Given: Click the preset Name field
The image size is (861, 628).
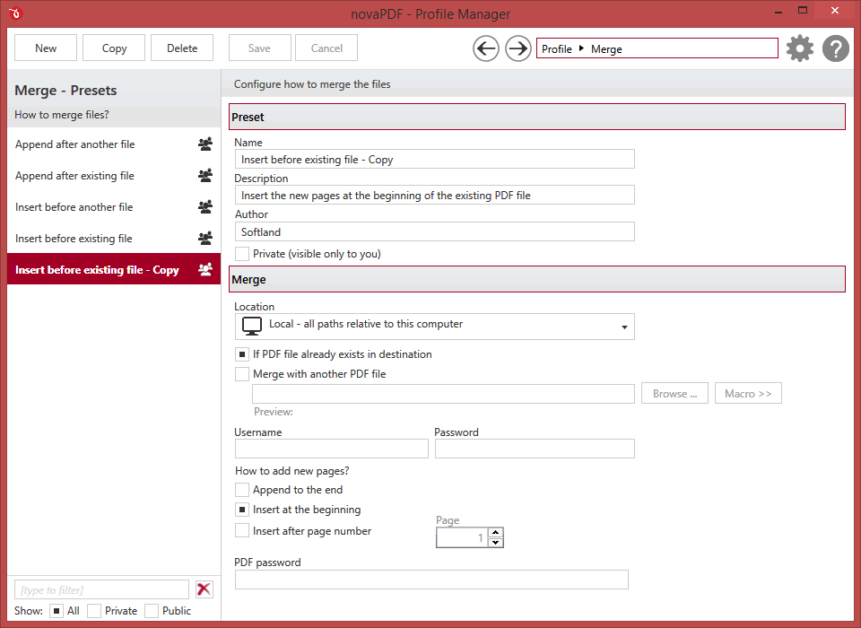Looking at the screenshot, I should [435, 160].
